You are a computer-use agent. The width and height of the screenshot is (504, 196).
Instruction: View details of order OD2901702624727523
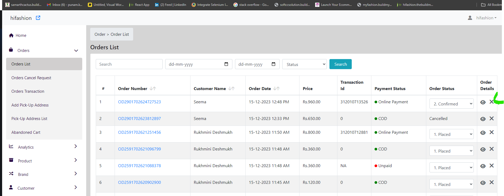click(x=483, y=102)
